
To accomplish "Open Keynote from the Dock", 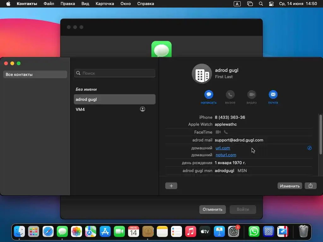I will tap(219, 232).
